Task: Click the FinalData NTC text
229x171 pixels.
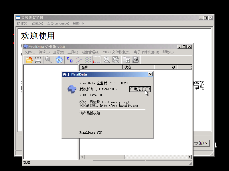Action: tap(90, 133)
